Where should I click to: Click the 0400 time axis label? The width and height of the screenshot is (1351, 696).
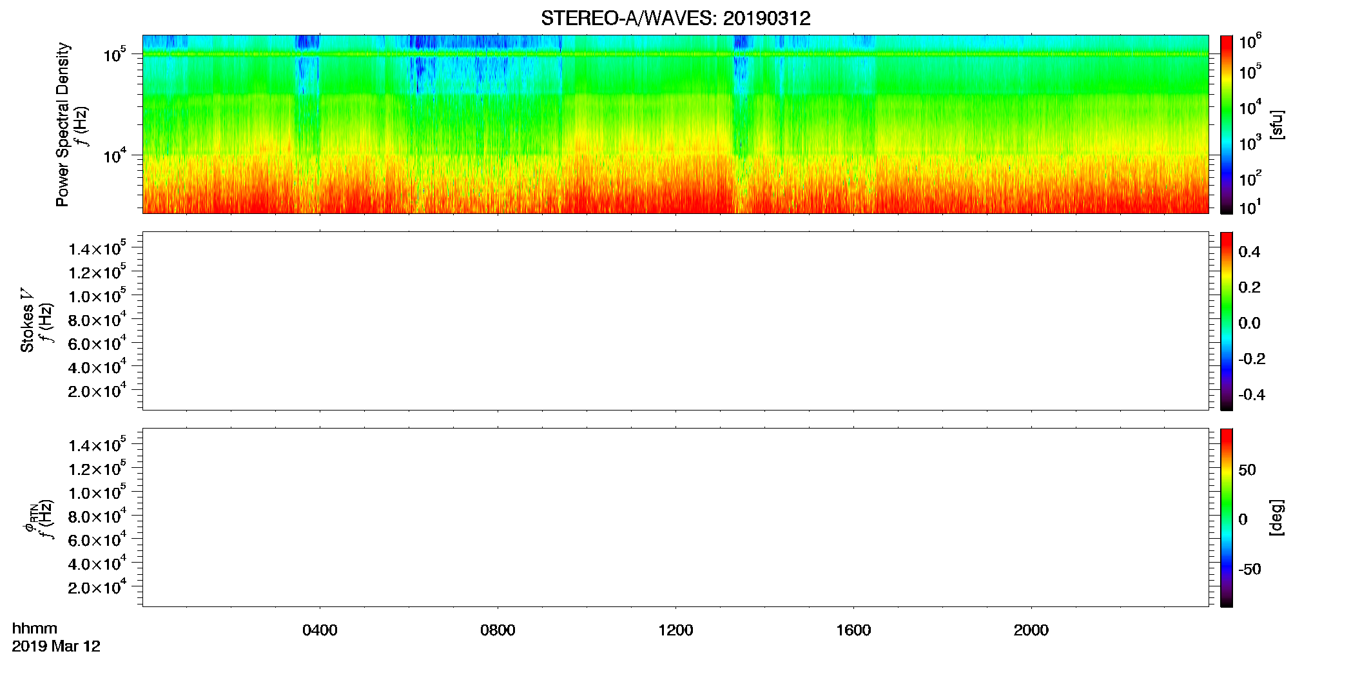coord(320,630)
